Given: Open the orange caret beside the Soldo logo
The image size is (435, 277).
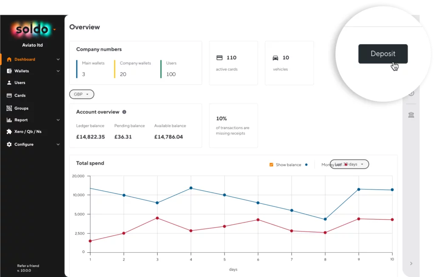Looking at the screenshot, I should pos(55,29).
